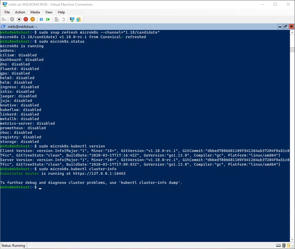
Task: Open the View menu
Action: (x=49, y=12)
